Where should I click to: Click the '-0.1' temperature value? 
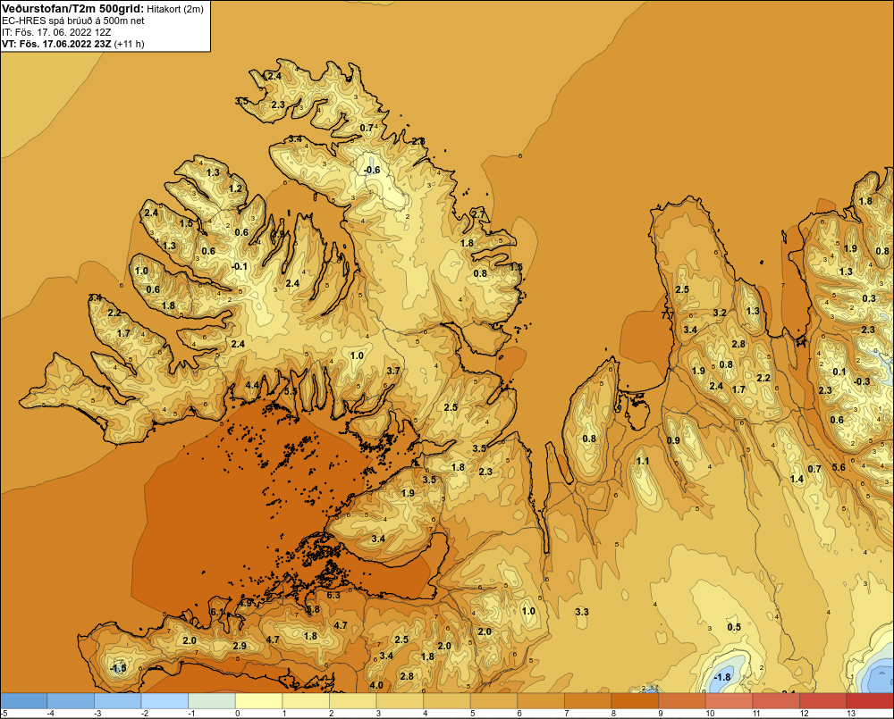(240, 266)
